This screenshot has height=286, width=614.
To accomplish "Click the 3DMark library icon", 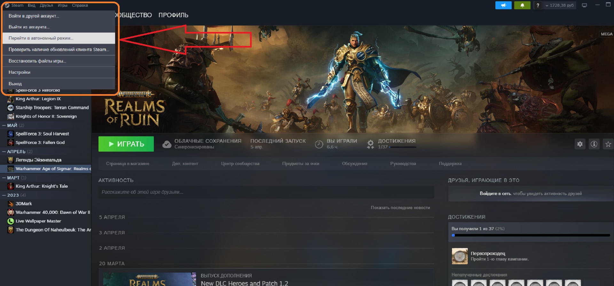I will (11, 204).
